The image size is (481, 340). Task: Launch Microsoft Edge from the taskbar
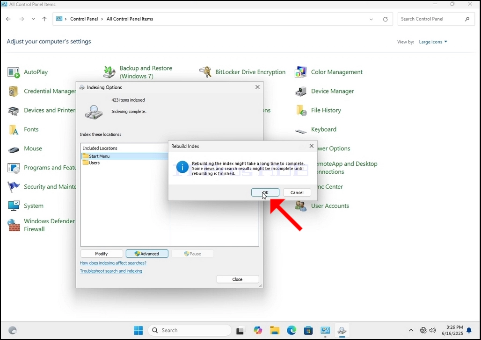[x=292, y=330]
